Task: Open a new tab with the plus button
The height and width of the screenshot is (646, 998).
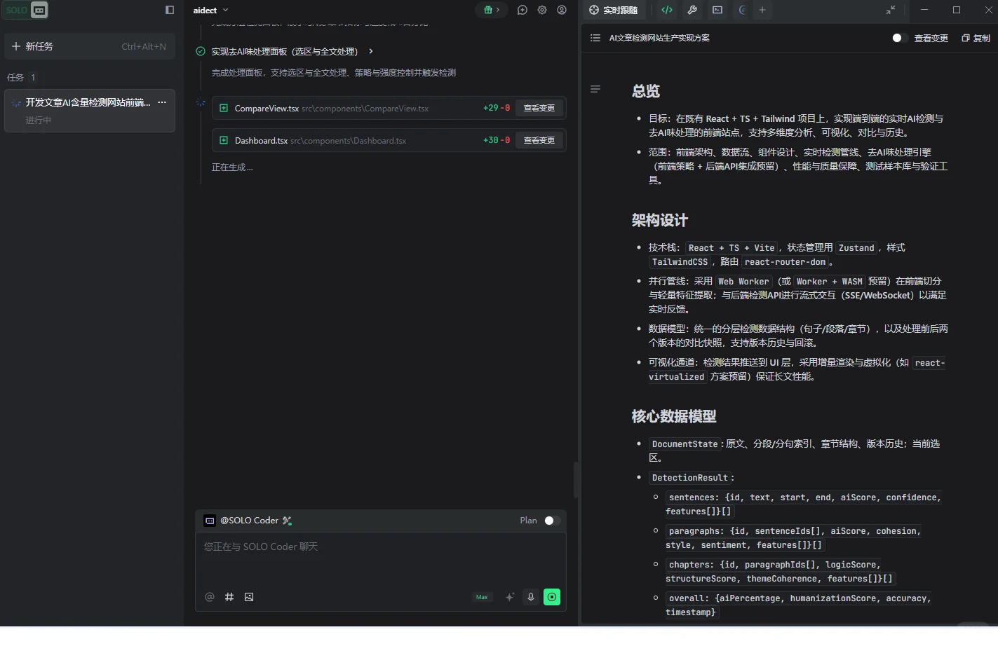Action: [761, 10]
